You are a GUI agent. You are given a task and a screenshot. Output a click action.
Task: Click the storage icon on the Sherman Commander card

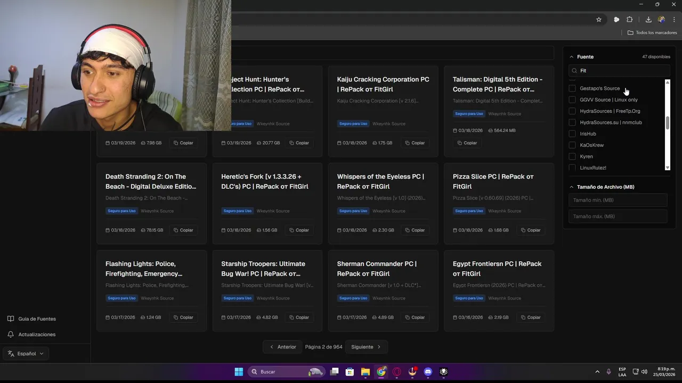click(x=375, y=318)
